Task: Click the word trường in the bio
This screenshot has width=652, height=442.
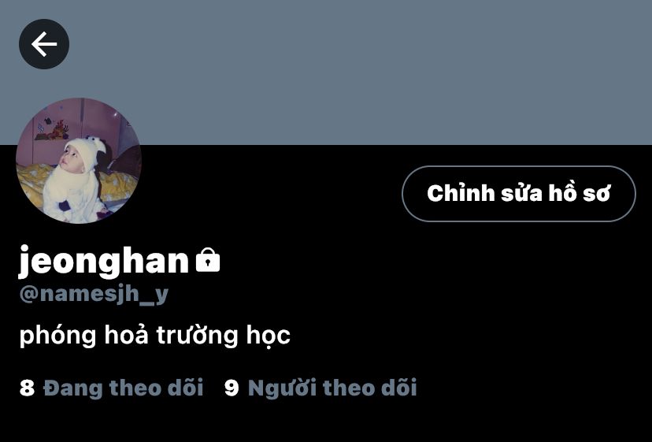Action: tap(198, 336)
